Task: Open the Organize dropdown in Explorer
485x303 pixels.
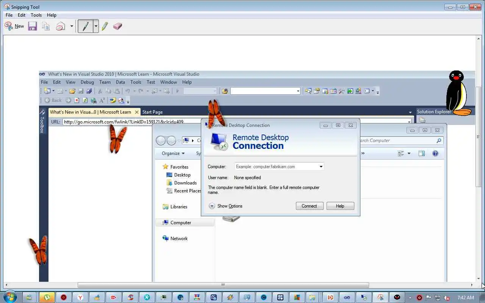Action: tap(173, 153)
